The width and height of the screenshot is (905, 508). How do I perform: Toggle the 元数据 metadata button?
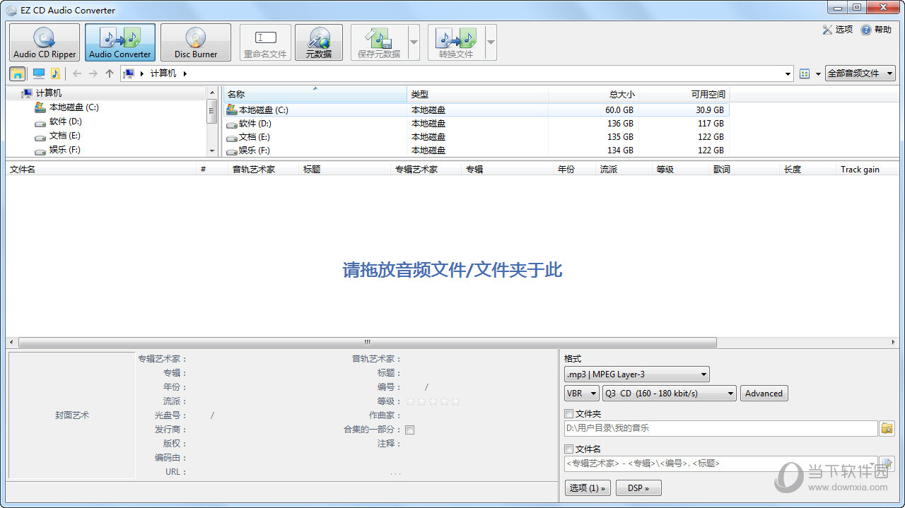(319, 42)
